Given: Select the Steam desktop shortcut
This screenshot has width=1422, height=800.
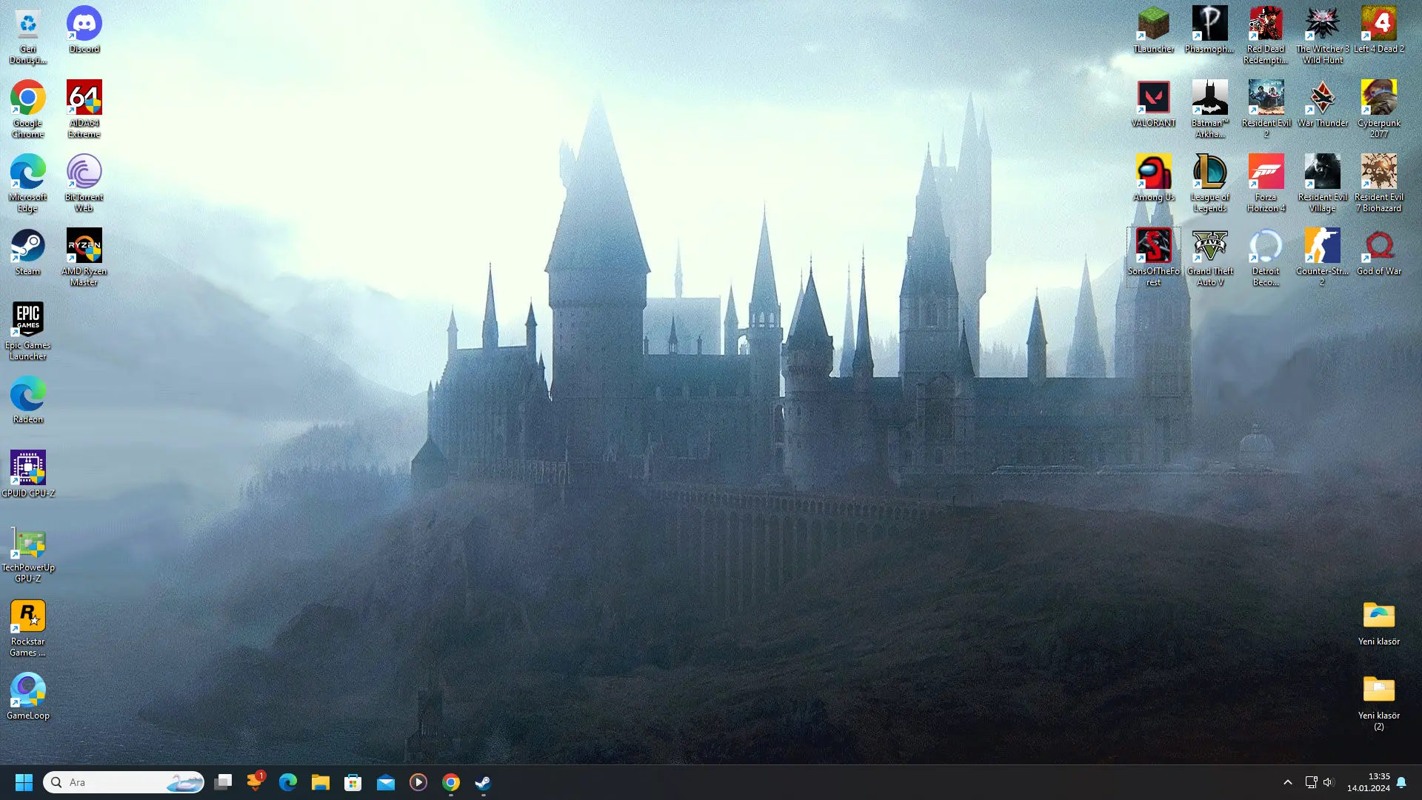Looking at the screenshot, I should pos(27,253).
